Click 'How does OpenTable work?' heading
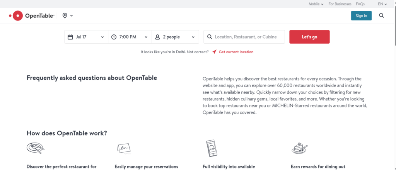 click(67, 133)
